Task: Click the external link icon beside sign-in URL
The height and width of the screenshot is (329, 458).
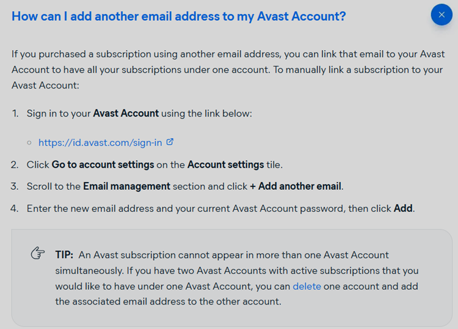Action: pyautogui.click(x=170, y=142)
